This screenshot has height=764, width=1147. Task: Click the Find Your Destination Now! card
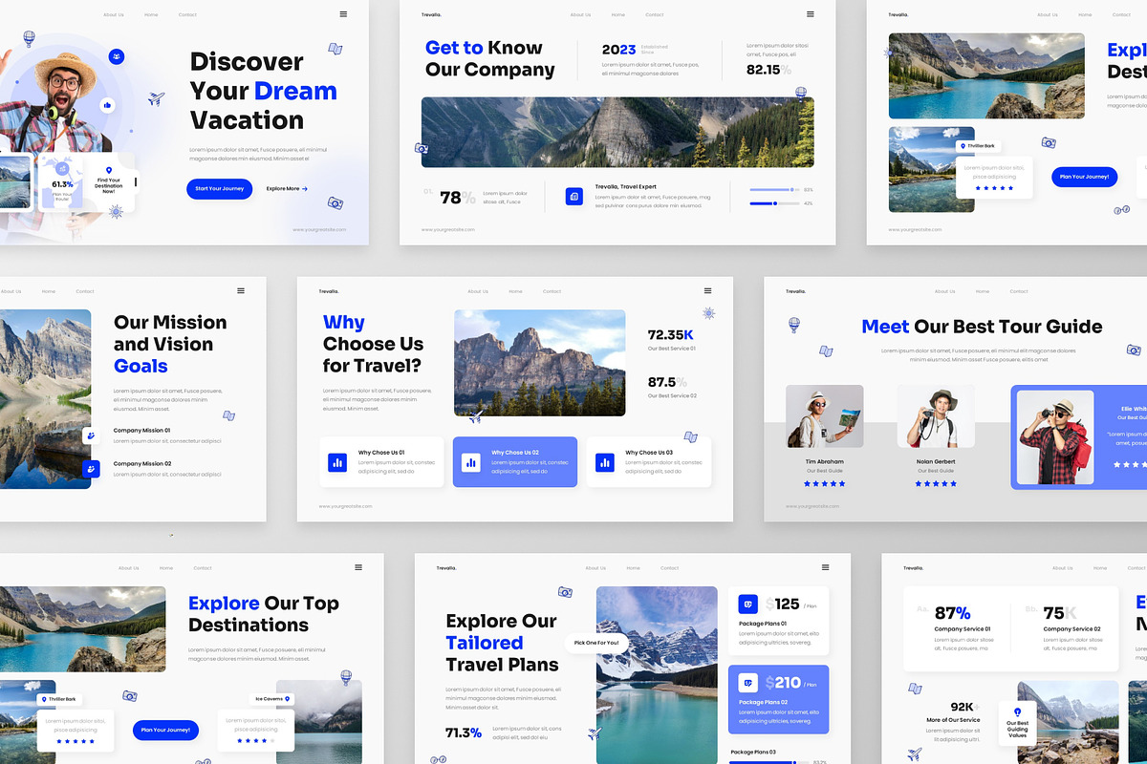[x=109, y=180]
